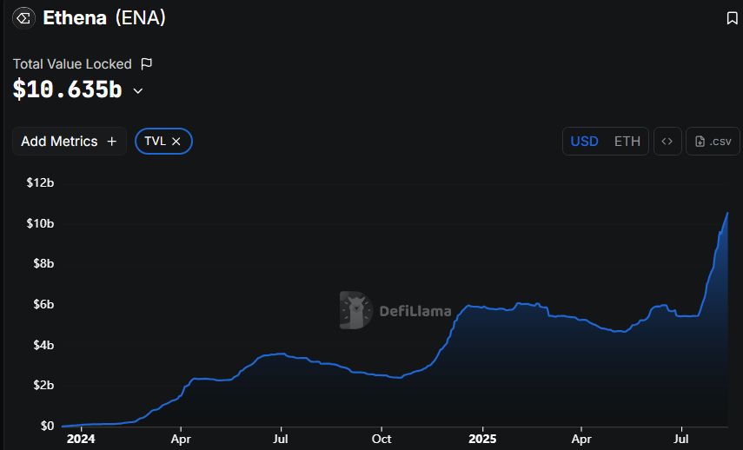This screenshot has height=450, width=743.
Task: Switch chart denomination to USD
Action: [x=584, y=141]
